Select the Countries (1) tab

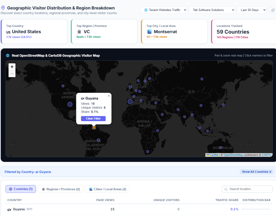(x=21, y=189)
